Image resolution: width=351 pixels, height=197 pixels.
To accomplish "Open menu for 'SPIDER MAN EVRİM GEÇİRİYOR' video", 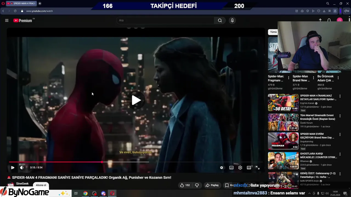I will [340, 135].
